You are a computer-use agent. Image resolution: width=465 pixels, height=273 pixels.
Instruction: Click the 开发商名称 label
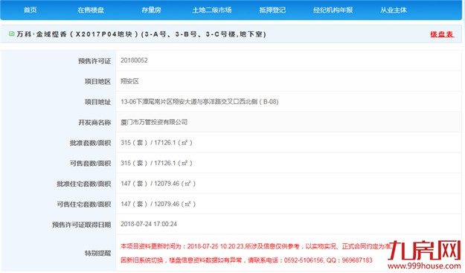point(94,123)
